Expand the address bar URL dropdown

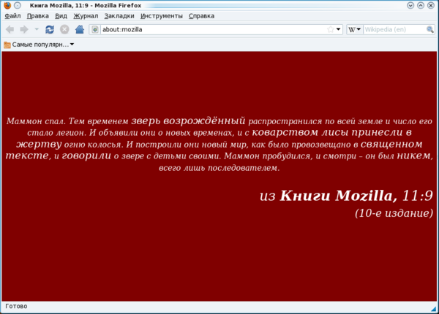338,30
